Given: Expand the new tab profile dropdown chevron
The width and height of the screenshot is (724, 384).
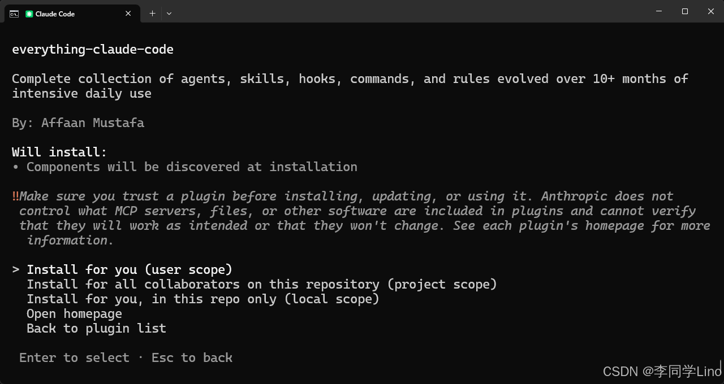Looking at the screenshot, I should (x=169, y=14).
